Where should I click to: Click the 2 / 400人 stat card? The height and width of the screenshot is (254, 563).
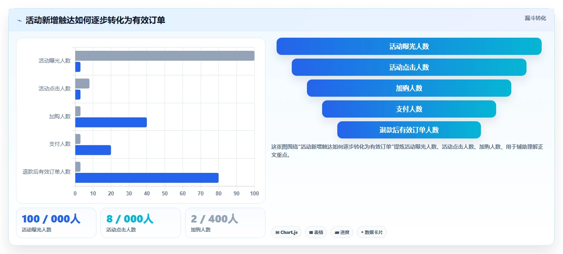tap(225, 223)
